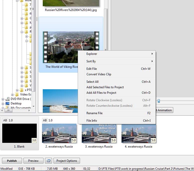
Task: Click the x PTE folder icon
Action: [x=21, y=90]
